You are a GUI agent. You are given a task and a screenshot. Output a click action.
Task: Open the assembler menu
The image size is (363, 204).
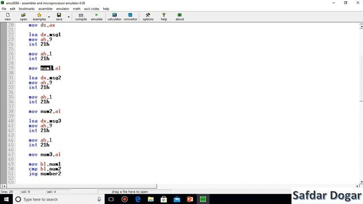tap(45, 9)
